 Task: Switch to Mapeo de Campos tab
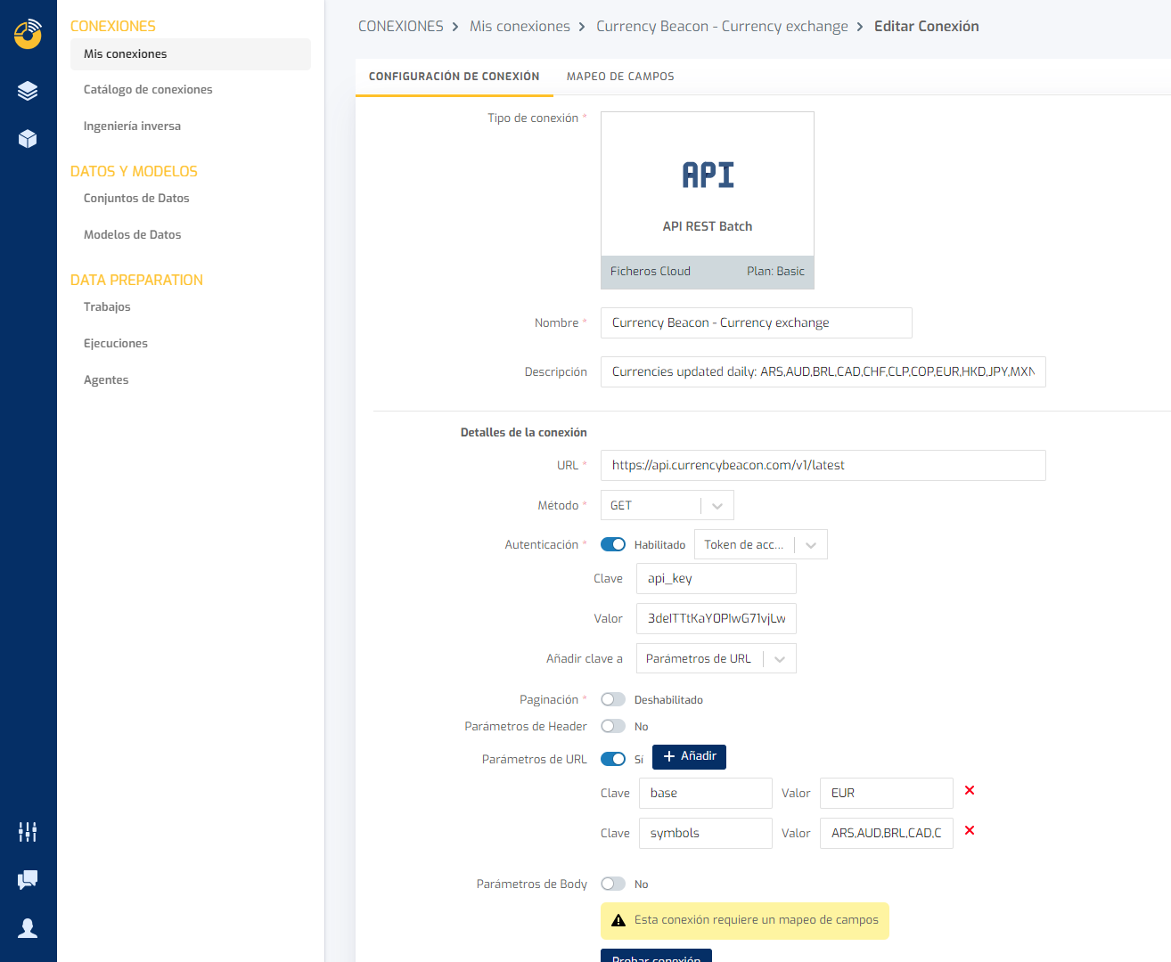point(620,77)
